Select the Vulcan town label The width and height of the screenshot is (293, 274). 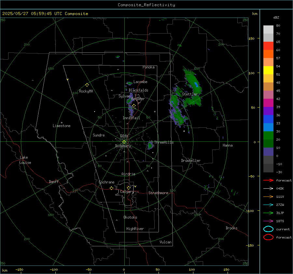click(x=165, y=242)
